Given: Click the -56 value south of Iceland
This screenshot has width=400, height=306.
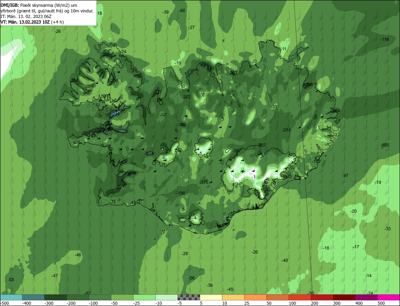Looking at the screenshot, I should pos(191,278).
